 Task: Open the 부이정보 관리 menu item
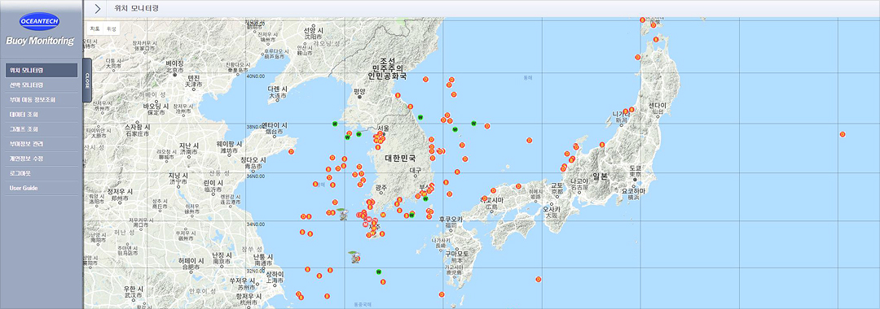click(41, 144)
